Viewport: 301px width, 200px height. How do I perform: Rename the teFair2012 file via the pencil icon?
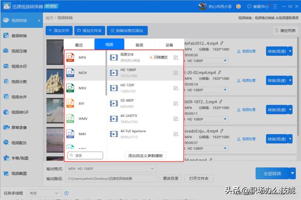tap(222, 43)
